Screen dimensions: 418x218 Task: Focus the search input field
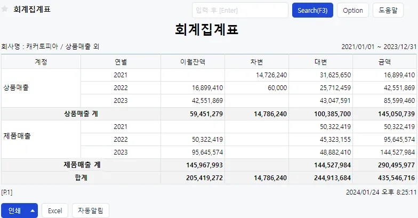(x=240, y=11)
